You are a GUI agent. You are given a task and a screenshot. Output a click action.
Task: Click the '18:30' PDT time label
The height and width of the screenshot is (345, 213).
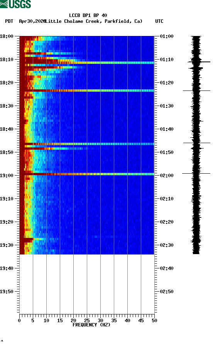coord(7,106)
